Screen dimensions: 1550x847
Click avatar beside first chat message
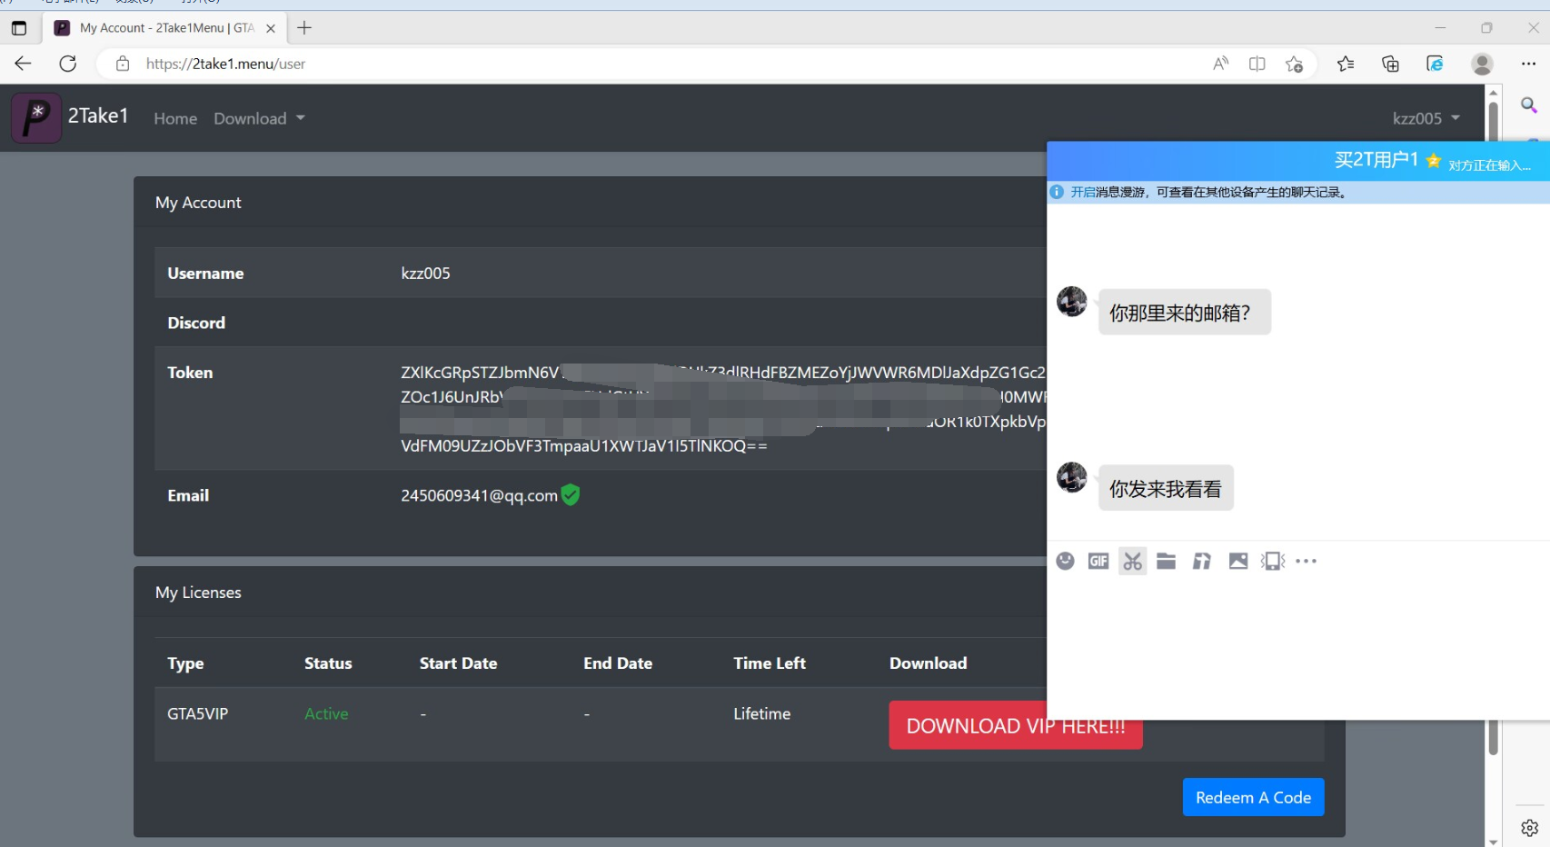(1072, 301)
